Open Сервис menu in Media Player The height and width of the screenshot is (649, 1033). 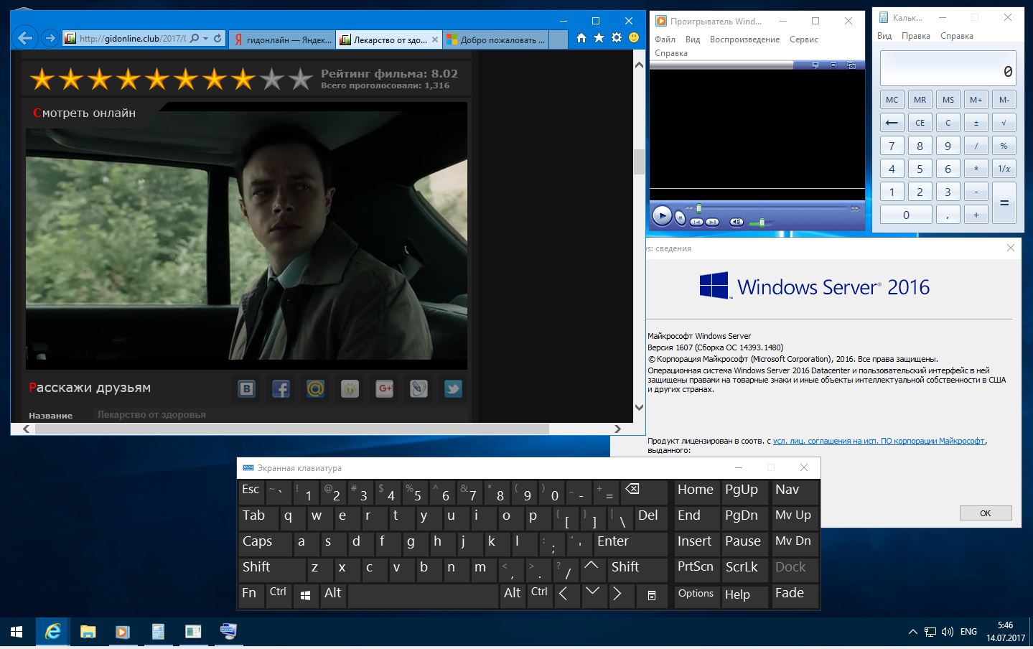coord(803,39)
